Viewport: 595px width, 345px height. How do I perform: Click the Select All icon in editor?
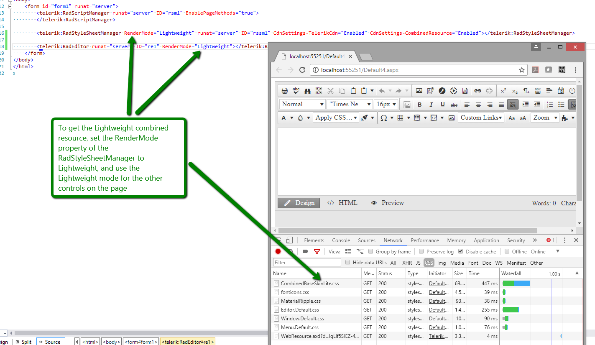pyautogui.click(x=319, y=91)
